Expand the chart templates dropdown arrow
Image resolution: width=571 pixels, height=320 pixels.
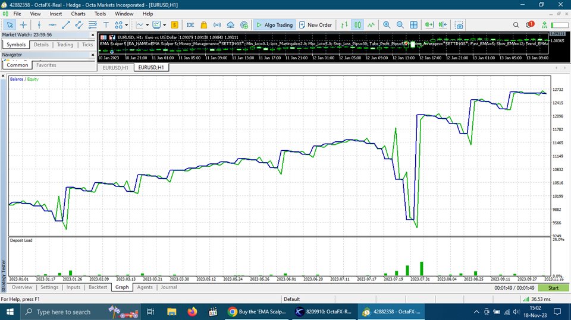click(164, 25)
